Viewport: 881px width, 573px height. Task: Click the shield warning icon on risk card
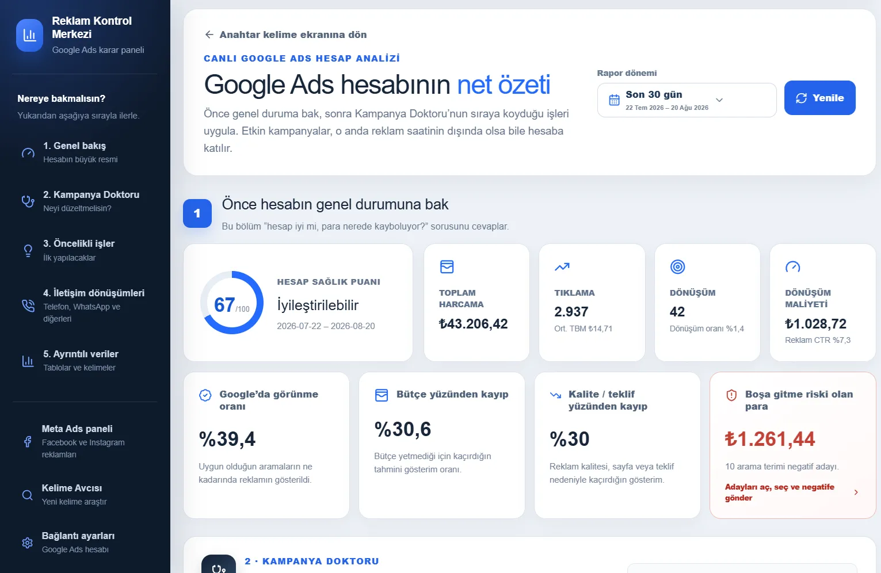pos(731,395)
